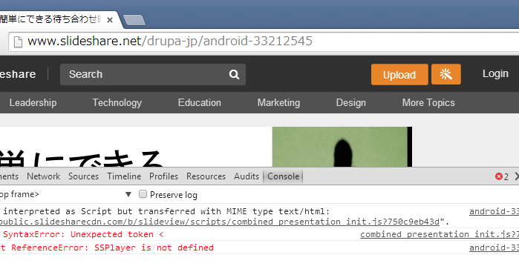
Task: Switch to DevTools Network tab
Action: pyautogui.click(x=44, y=176)
